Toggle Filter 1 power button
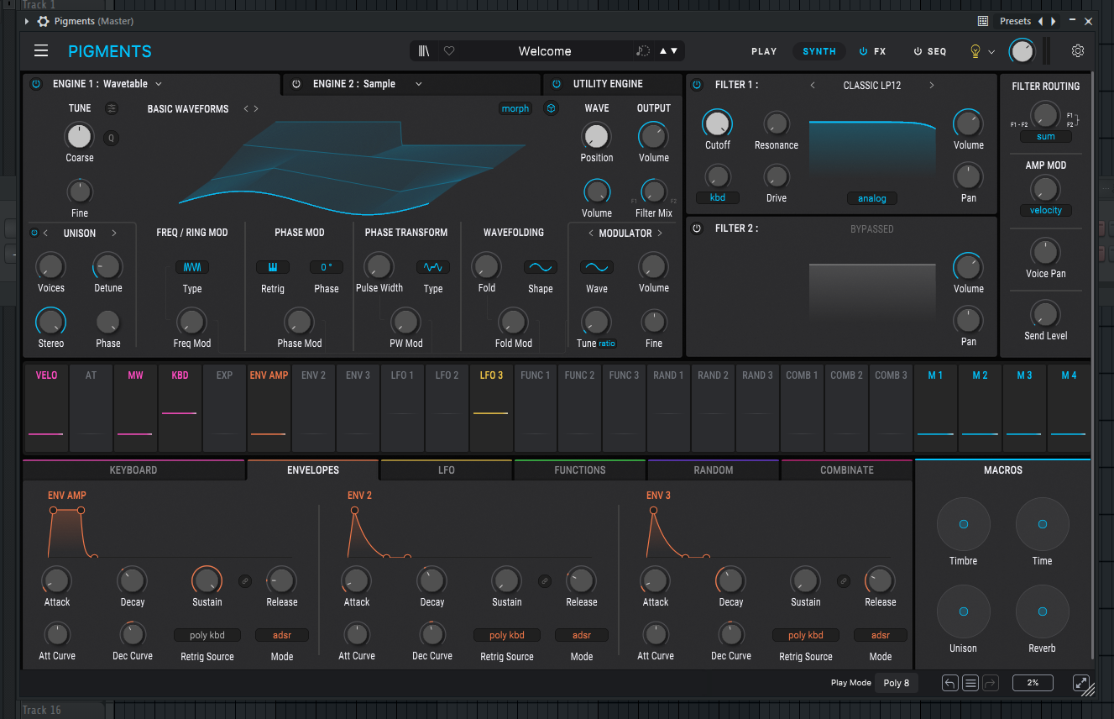The height and width of the screenshot is (719, 1114). coord(697,85)
